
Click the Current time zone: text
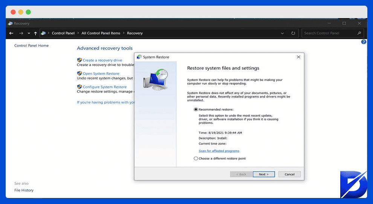pos(212,144)
